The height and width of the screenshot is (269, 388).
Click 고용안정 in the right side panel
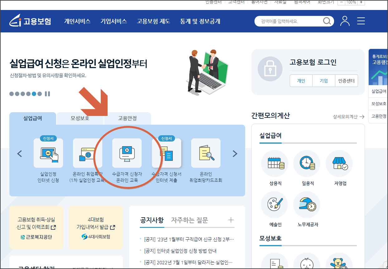point(379,116)
